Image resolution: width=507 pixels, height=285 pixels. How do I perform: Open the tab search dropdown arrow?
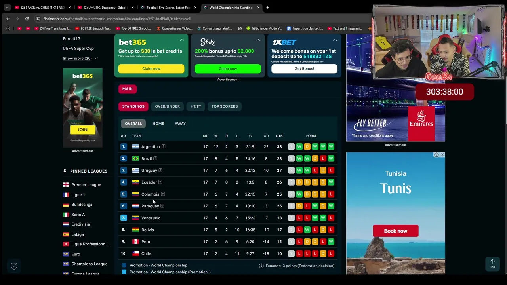click(7, 8)
